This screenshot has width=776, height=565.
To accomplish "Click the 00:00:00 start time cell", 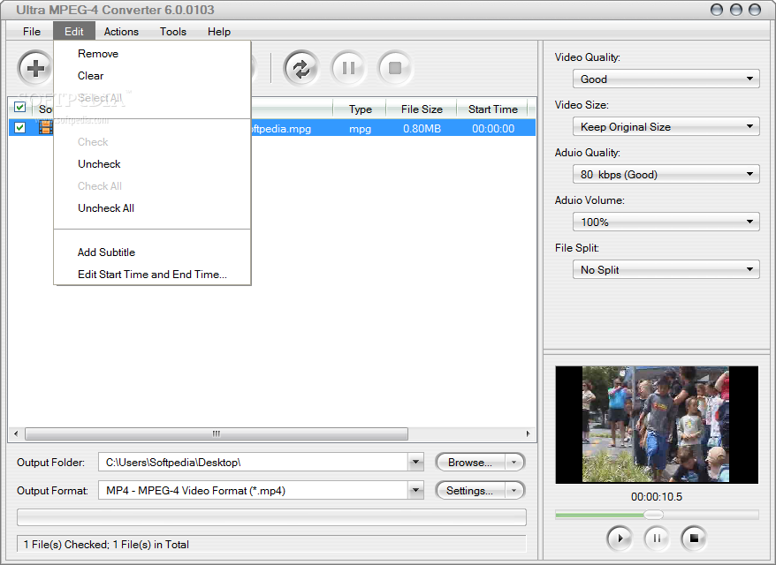I will click(x=493, y=129).
